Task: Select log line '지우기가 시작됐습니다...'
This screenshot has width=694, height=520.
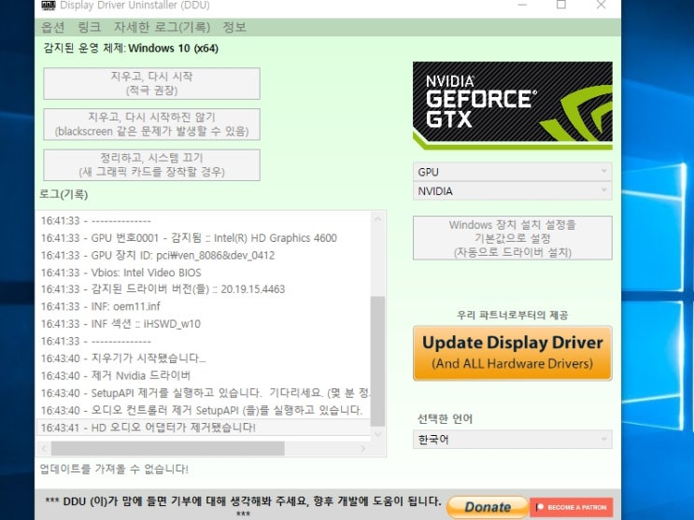Action: coord(203,358)
